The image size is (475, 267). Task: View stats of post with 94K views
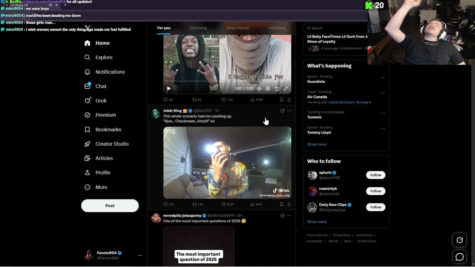[x=256, y=204]
